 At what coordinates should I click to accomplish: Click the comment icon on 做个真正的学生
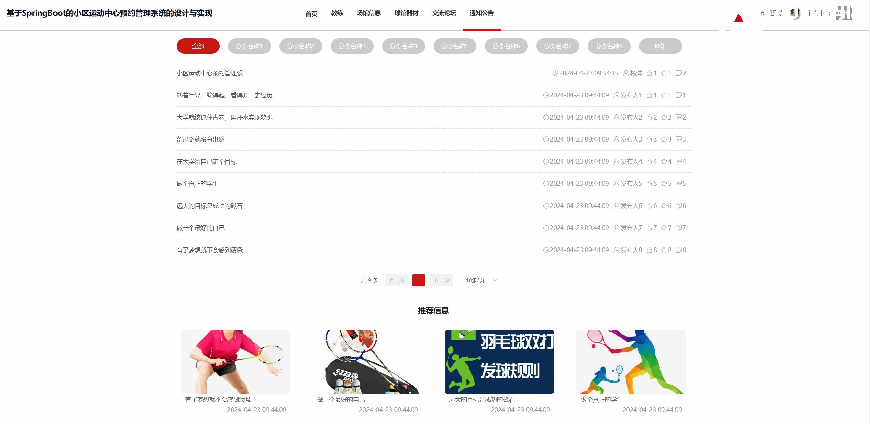(678, 184)
